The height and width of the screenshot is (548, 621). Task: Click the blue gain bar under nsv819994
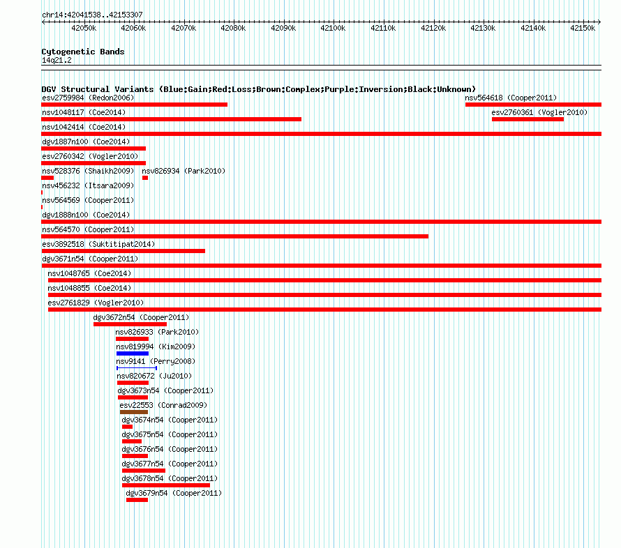133,353
